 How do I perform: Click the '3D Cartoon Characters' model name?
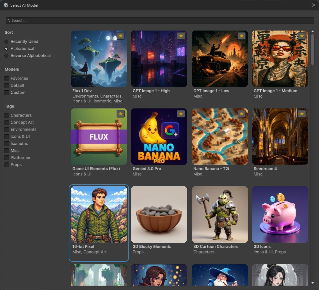tap(216, 247)
